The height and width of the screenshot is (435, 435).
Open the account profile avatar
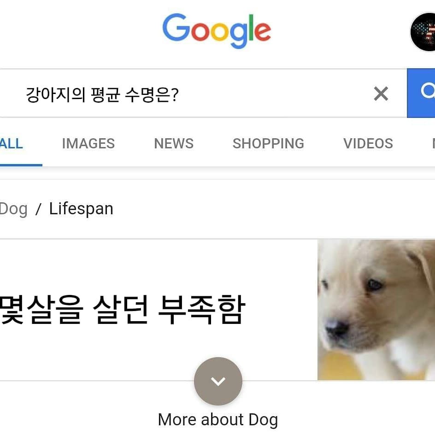click(x=423, y=32)
